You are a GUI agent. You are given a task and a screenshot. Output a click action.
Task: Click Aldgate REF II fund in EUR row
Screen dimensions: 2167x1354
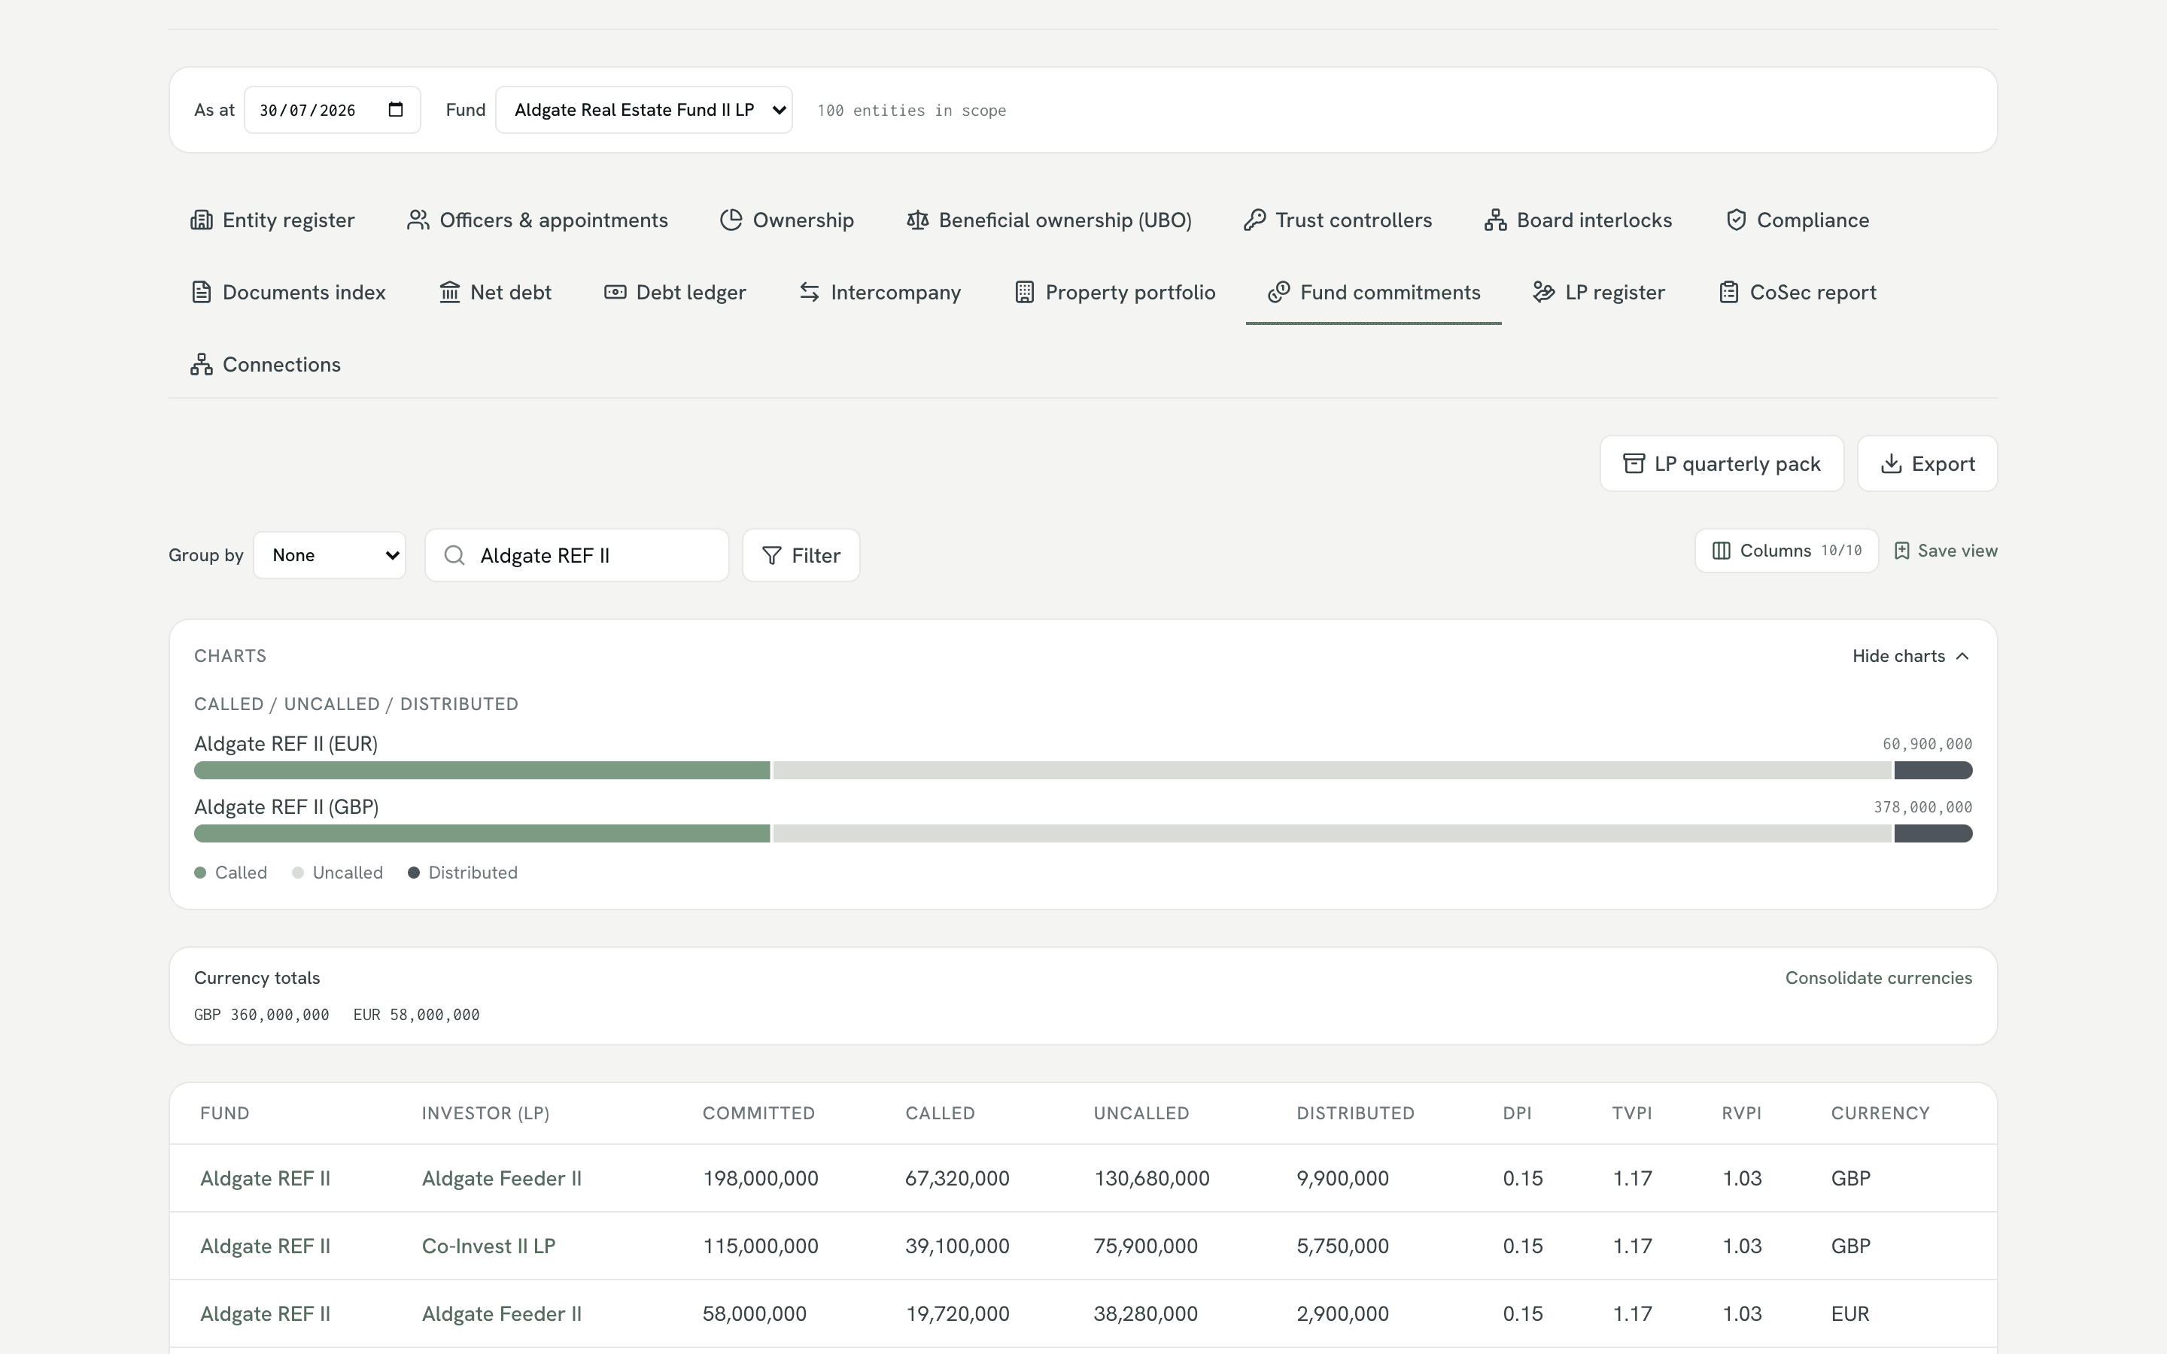pyautogui.click(x=265, y=1313)
